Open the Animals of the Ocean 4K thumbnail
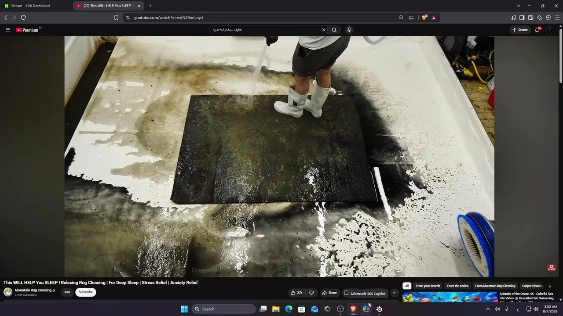563x316 pixels. pos(450,297)
